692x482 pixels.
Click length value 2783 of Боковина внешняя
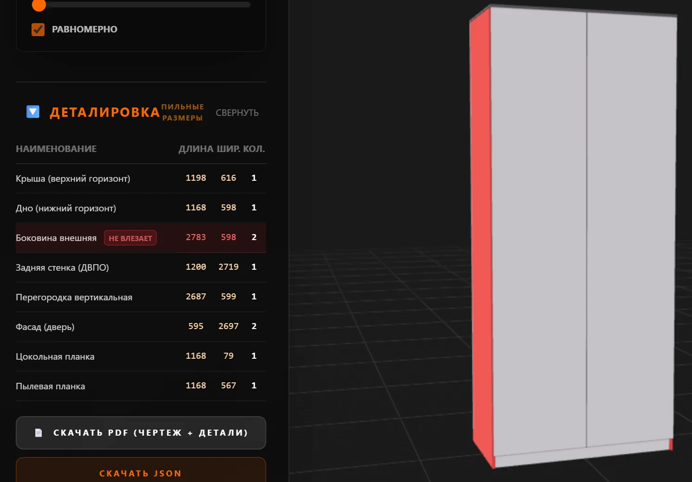pyautogui.click(x=196, y=237)
